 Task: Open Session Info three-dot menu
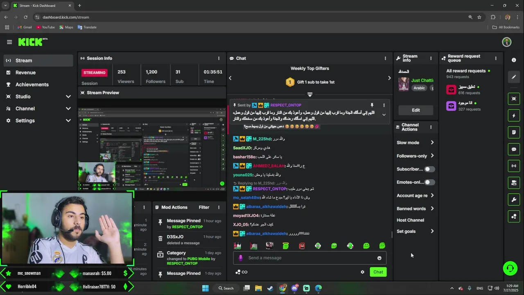(219, 58)
